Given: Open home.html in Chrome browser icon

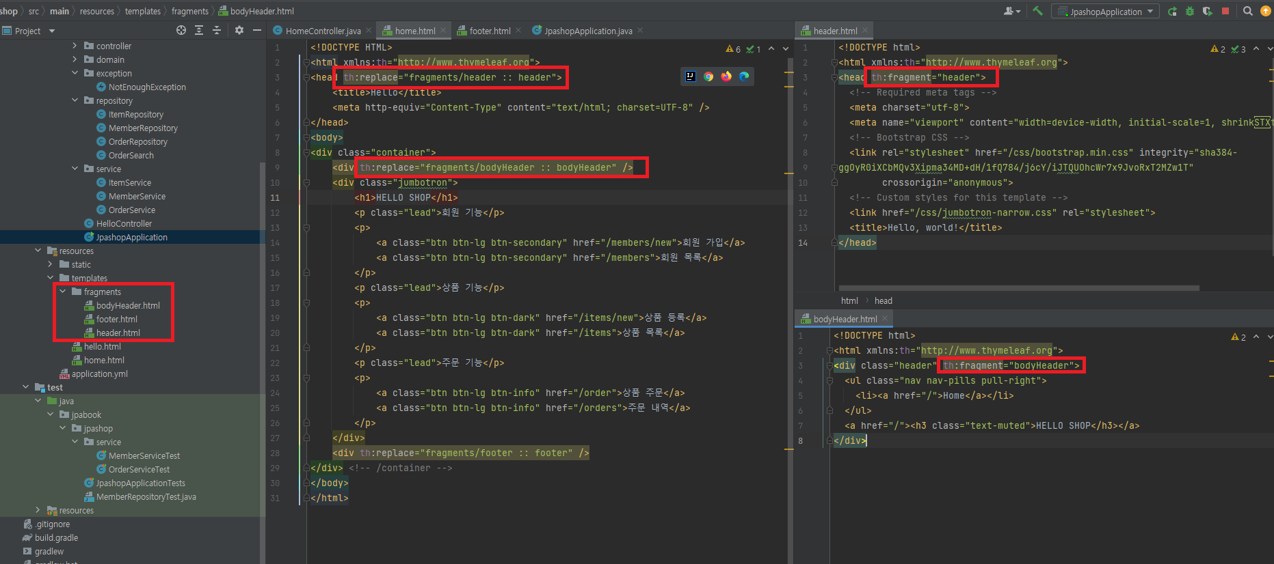Looking at the screenshot, I should coord(708,76).
